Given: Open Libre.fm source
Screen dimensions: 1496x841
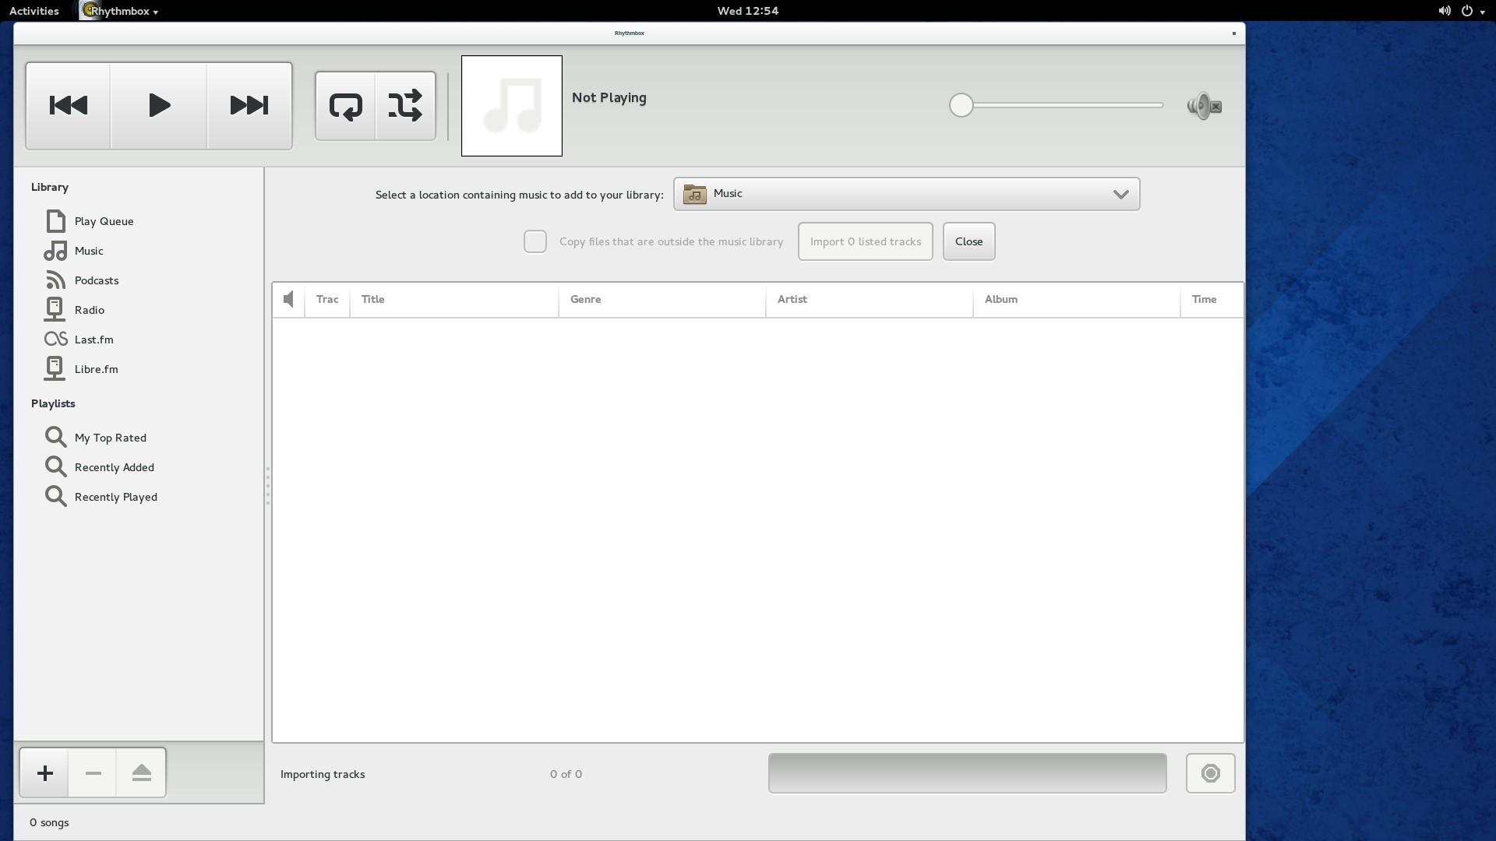Looking at the screenshot, I should pyautogui.click(x=139, y=369).
